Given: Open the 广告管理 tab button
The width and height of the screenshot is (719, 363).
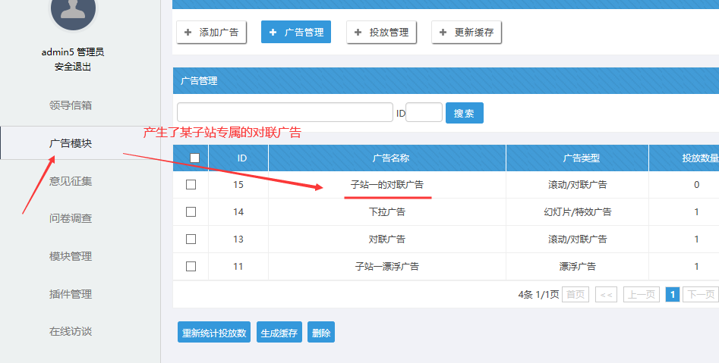Looking at the screenshot, I should click(296, 32).
